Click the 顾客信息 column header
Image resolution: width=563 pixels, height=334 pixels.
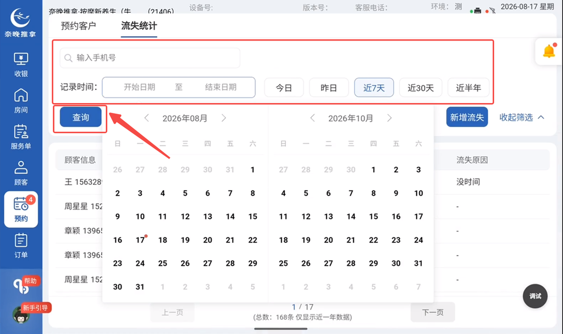pos(80,160)
